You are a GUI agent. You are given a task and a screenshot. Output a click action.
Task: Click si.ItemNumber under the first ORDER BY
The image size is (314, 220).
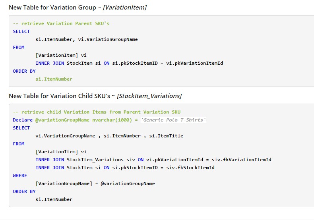tap(54, 79)
